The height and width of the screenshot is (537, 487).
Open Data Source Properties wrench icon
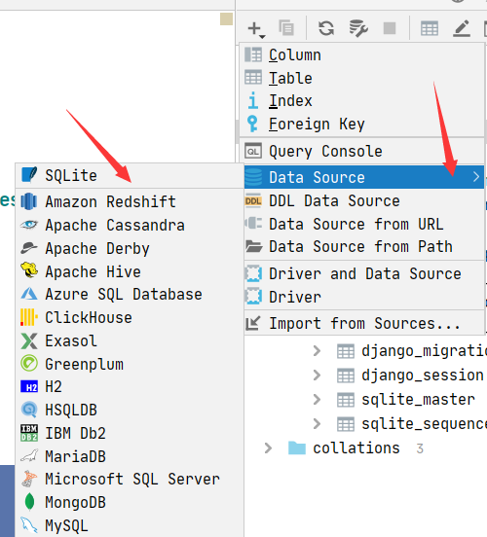(x=358, y=28)
